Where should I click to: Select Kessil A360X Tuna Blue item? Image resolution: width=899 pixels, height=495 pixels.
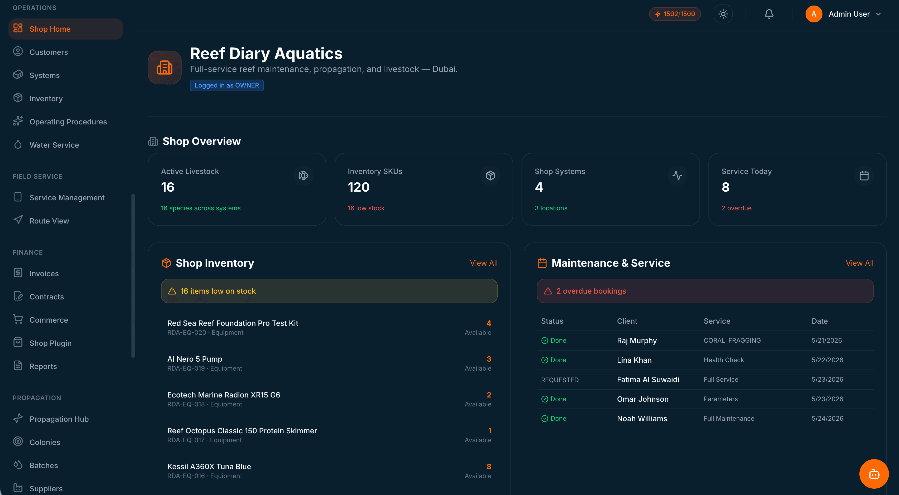click(x=329, y=471)
